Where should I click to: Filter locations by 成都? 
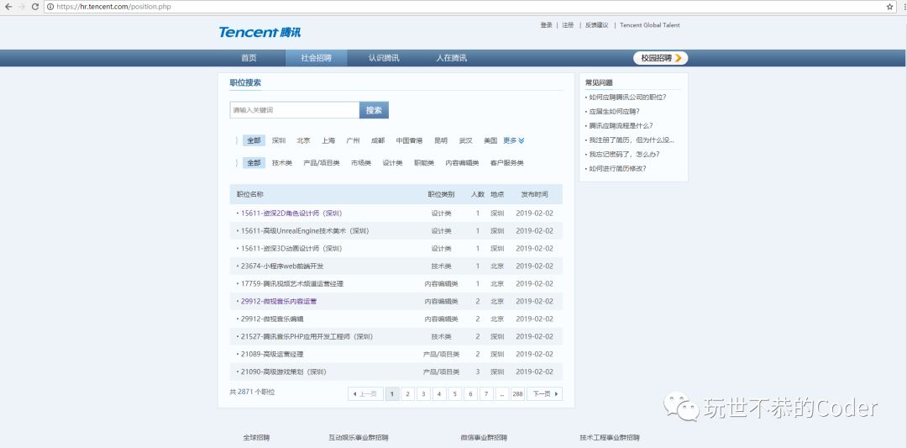(x=378, y=140)
